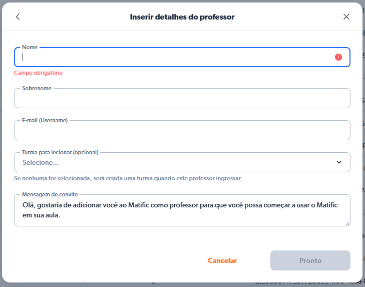The height and width of the screenshot is (287, 365).
Task: Click the Sobrenome field label
Action: click(37, 88)
